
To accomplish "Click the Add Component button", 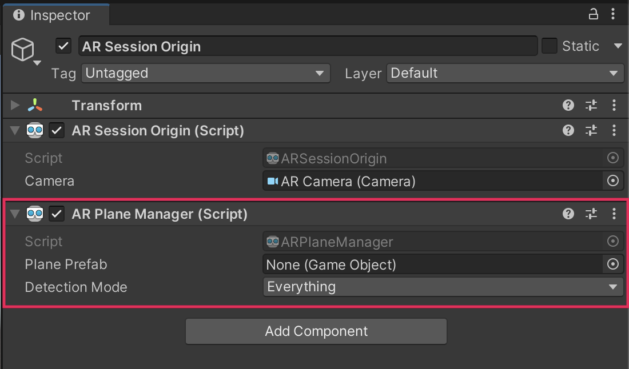I will 316,331.
